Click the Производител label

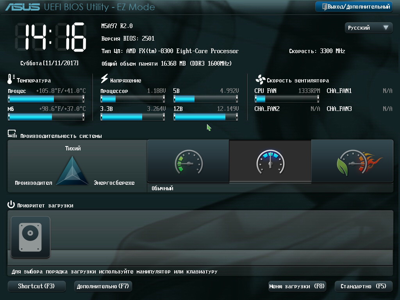[x=34, y=183]
